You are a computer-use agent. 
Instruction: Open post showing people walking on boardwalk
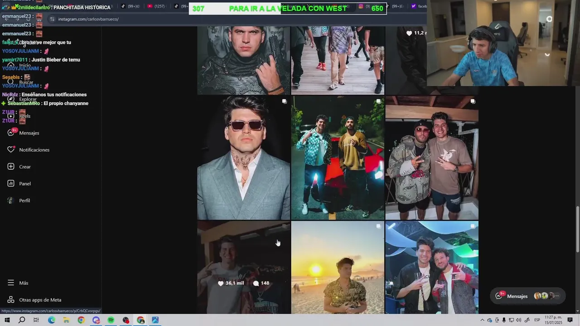click(x=338, y=60)
